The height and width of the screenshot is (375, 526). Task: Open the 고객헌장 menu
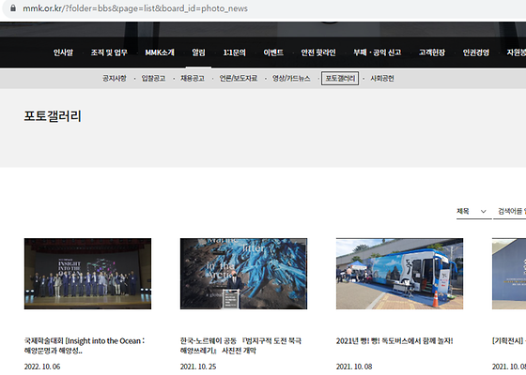coord(432,52)
